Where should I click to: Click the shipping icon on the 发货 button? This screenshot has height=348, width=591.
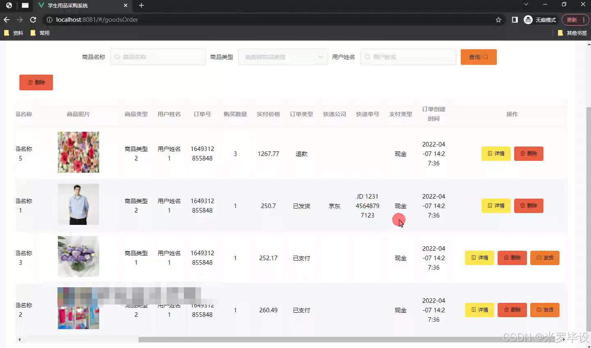tap(540, 258)
